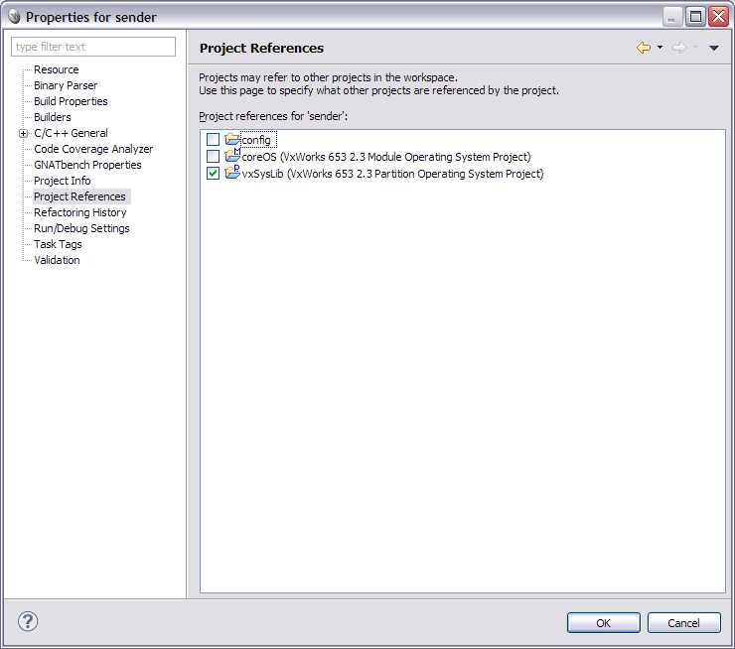Open Refactoring History page
Viewport: 735px width, 649px height.
(80, 212)
